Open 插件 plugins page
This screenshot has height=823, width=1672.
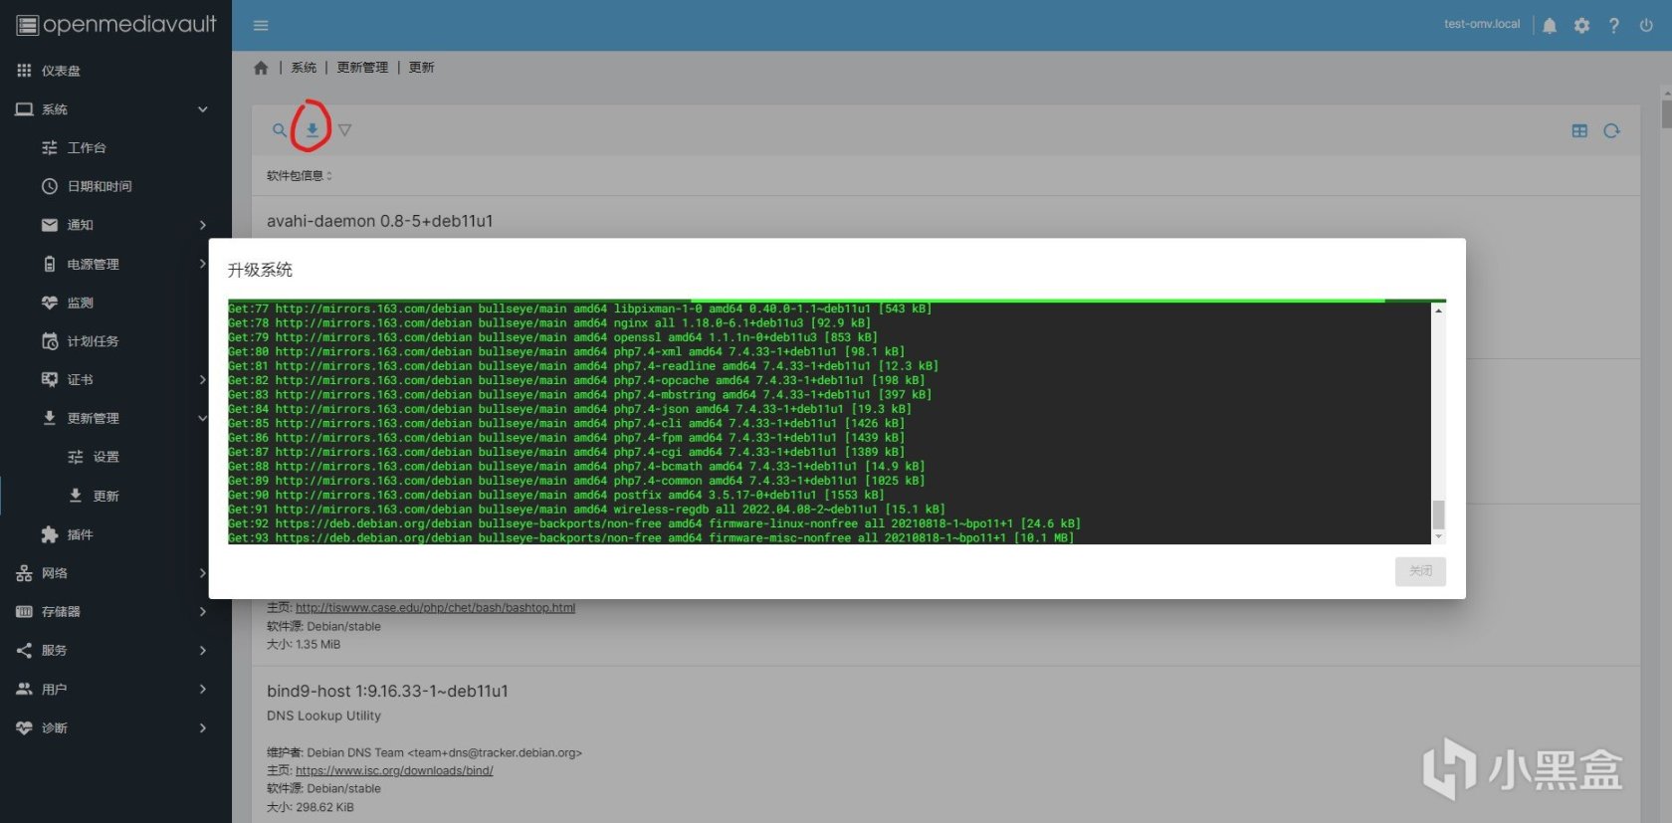(x=115, y=534)
